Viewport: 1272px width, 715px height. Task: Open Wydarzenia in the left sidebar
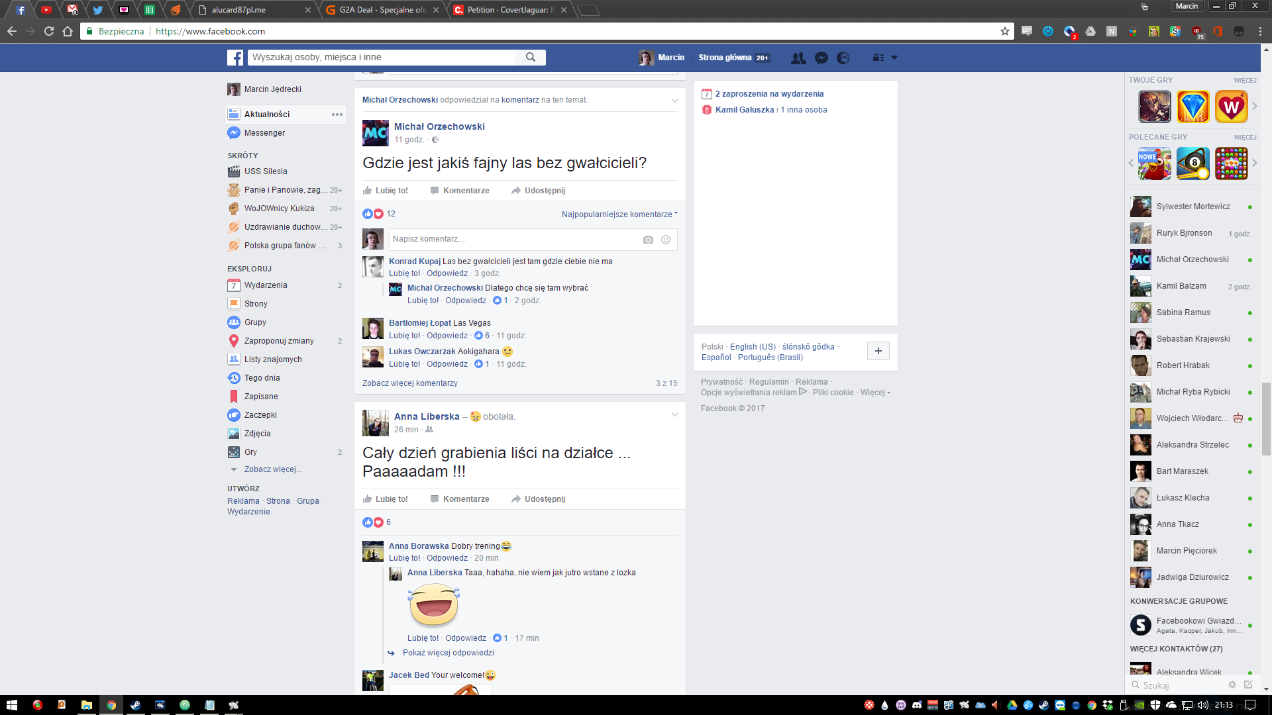click(265, 285)
